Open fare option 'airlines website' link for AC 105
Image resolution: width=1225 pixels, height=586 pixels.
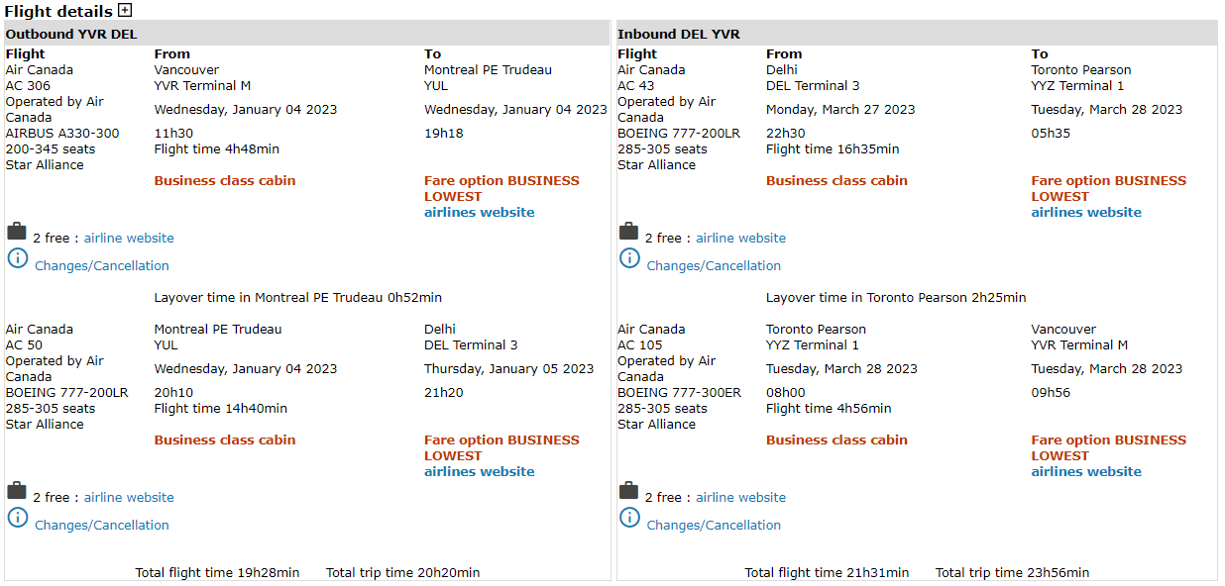(1086, 472)
